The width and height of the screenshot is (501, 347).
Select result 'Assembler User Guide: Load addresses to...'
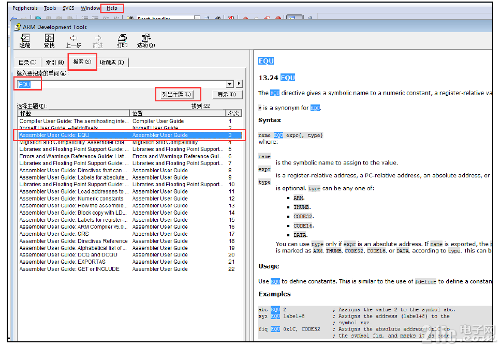pos(129,191)
